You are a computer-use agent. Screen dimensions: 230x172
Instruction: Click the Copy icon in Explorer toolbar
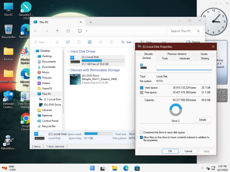68,42
